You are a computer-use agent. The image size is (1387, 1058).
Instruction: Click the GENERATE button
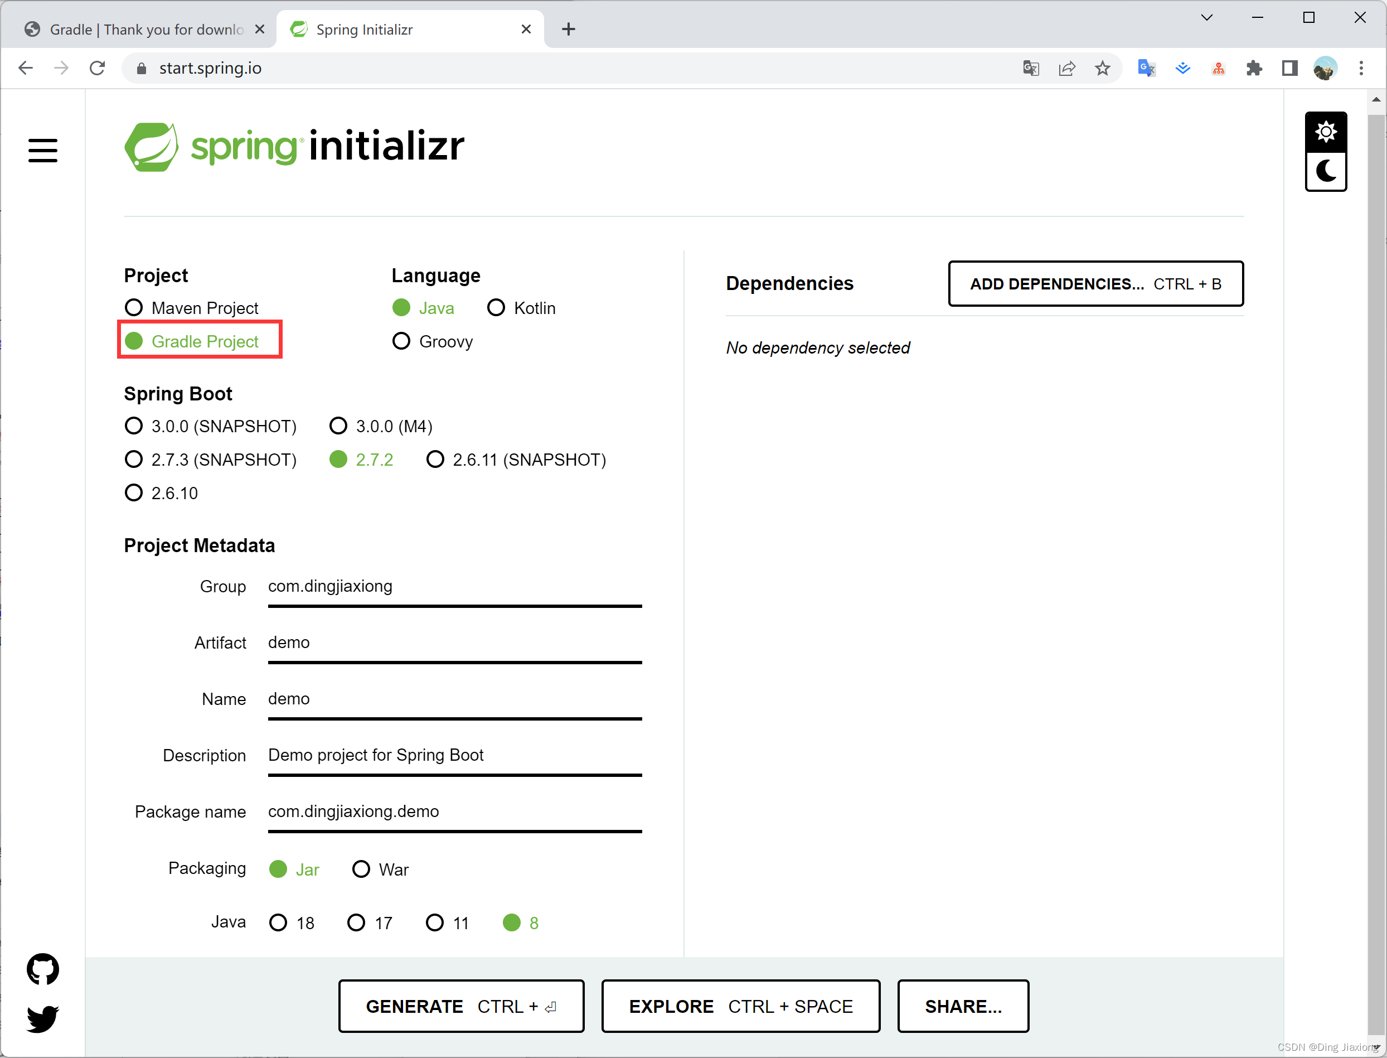[x=461, y=1006]
